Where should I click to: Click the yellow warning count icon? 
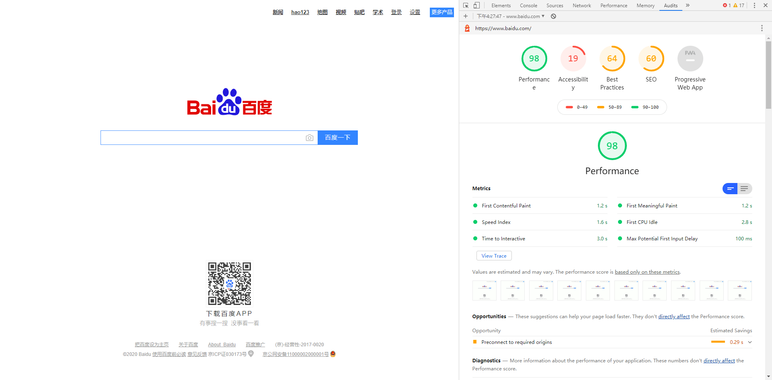coord(735,5)
